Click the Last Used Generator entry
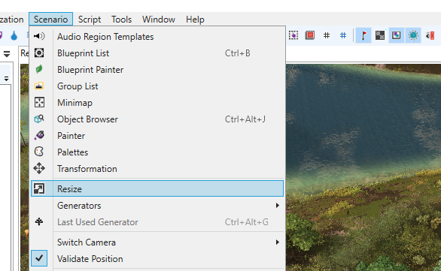The height and width of the screenshot is (271, 441). [x=157, y=222]
